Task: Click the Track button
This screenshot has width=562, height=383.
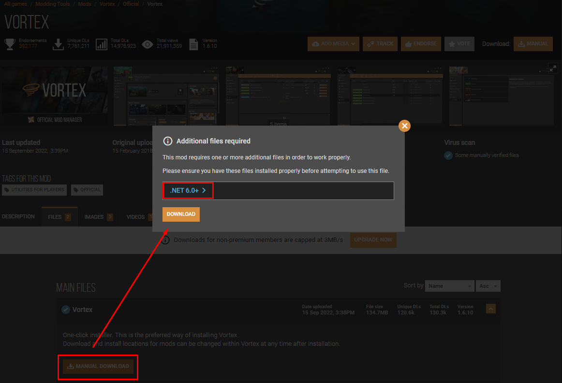Action: 380,43
